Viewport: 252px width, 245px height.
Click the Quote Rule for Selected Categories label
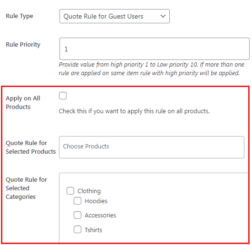(x=26, y=188)
